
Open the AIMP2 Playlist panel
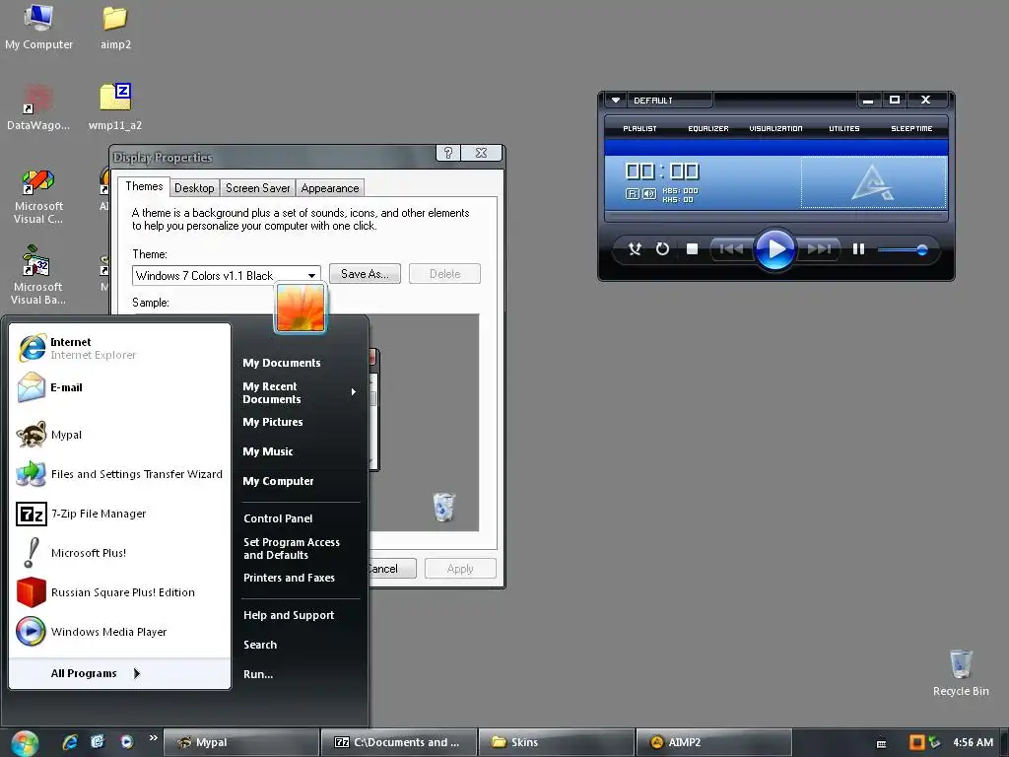(639, 129)
